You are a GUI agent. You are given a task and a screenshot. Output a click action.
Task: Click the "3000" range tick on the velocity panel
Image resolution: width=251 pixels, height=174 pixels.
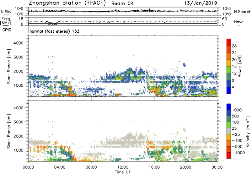coord(18,122)
